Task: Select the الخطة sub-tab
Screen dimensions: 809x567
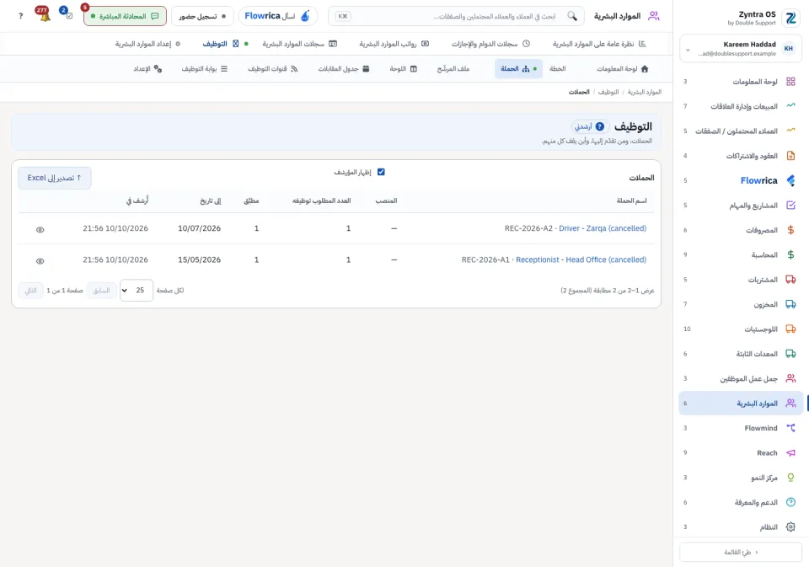Action: [557, 68]
